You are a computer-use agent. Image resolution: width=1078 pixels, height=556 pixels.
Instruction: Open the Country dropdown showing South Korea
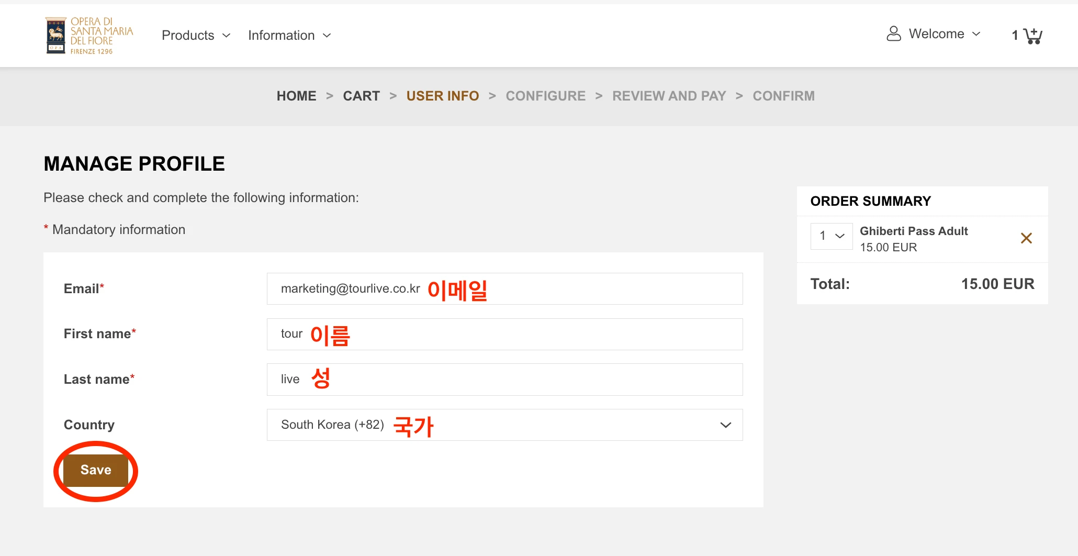click(504, 425)
